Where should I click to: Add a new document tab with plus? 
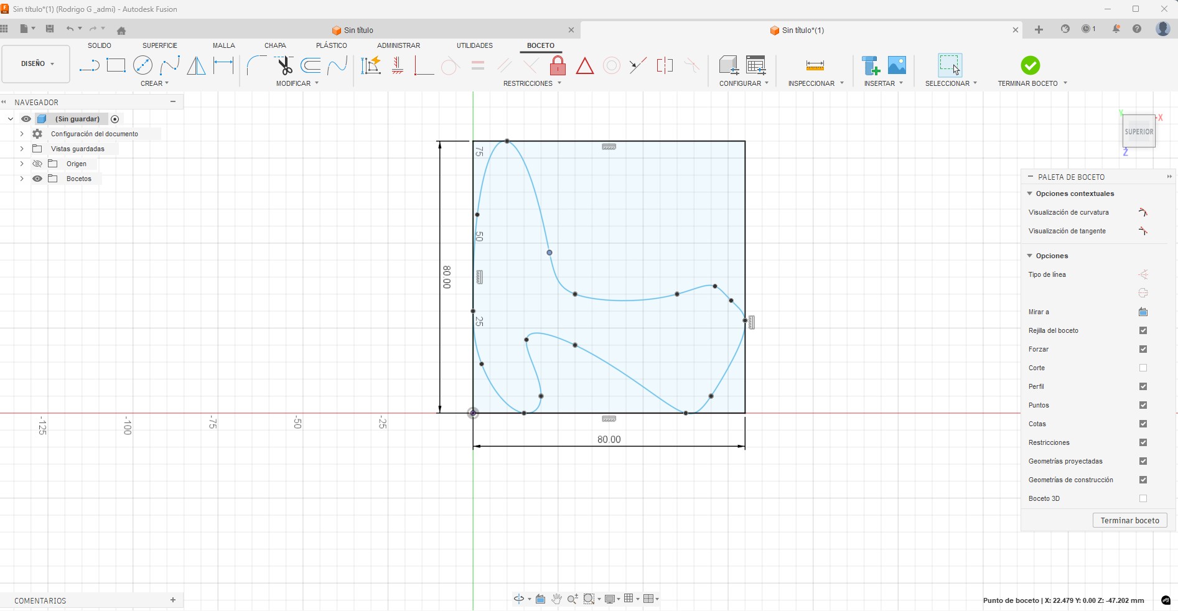click(1039, 29)
